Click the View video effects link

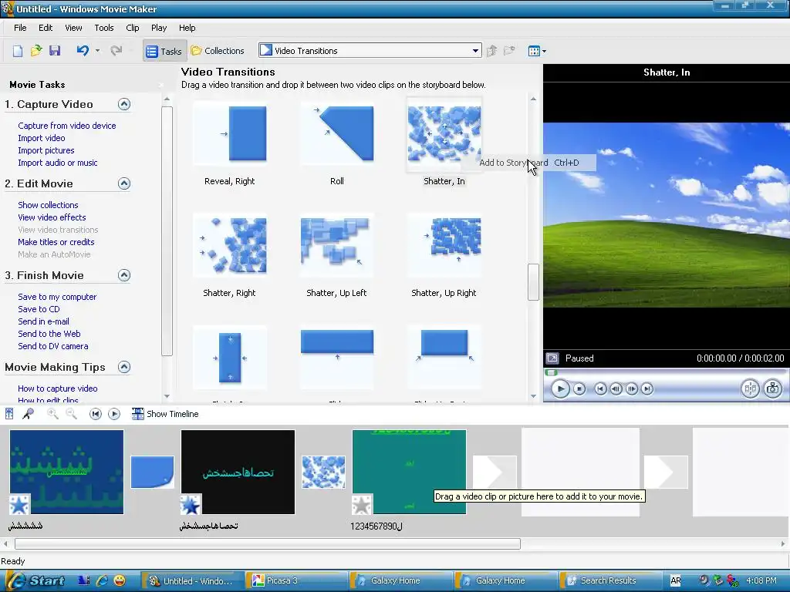(x=52, y=217)
